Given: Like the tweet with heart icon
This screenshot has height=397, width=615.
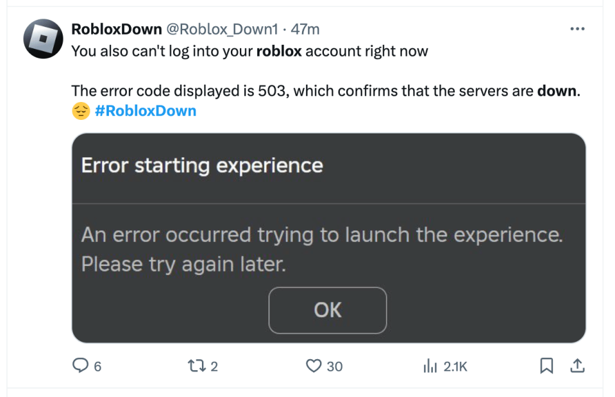Looking at the screenshot, I should coord(314,366).
